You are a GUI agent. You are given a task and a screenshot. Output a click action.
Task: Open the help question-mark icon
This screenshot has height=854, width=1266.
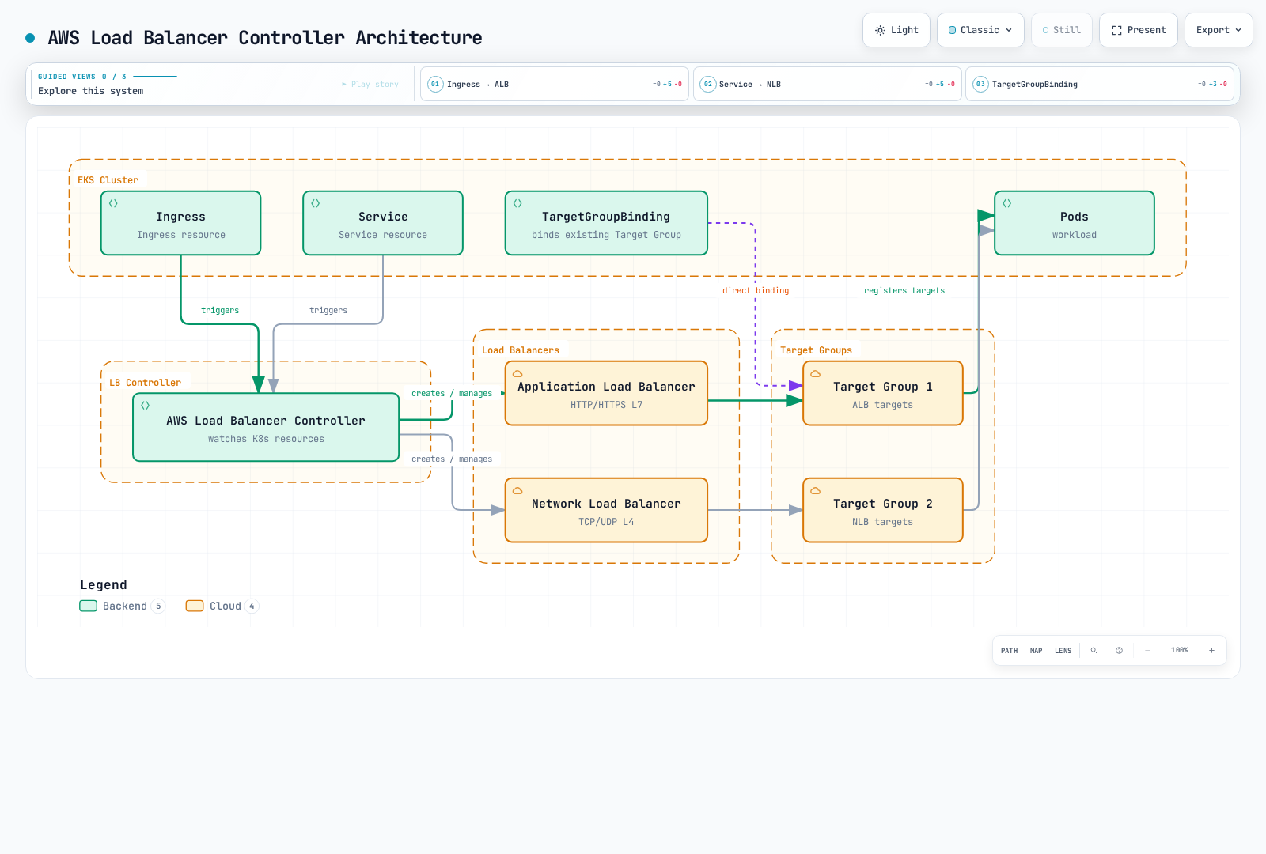[1119, 651]
